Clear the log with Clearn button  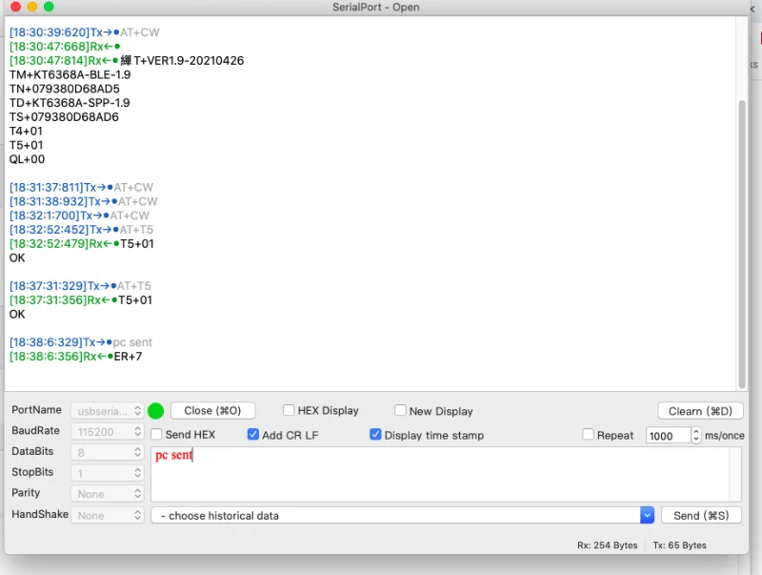pyautogui.click(x=700, y=411)
